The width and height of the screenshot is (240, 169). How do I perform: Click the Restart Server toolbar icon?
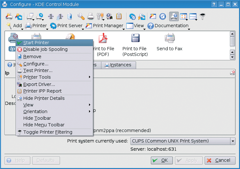[x=132, y=16]
